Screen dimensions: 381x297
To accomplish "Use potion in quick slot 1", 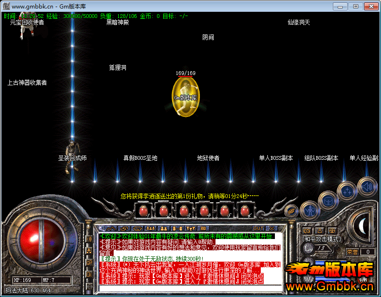I will (144, 211).
